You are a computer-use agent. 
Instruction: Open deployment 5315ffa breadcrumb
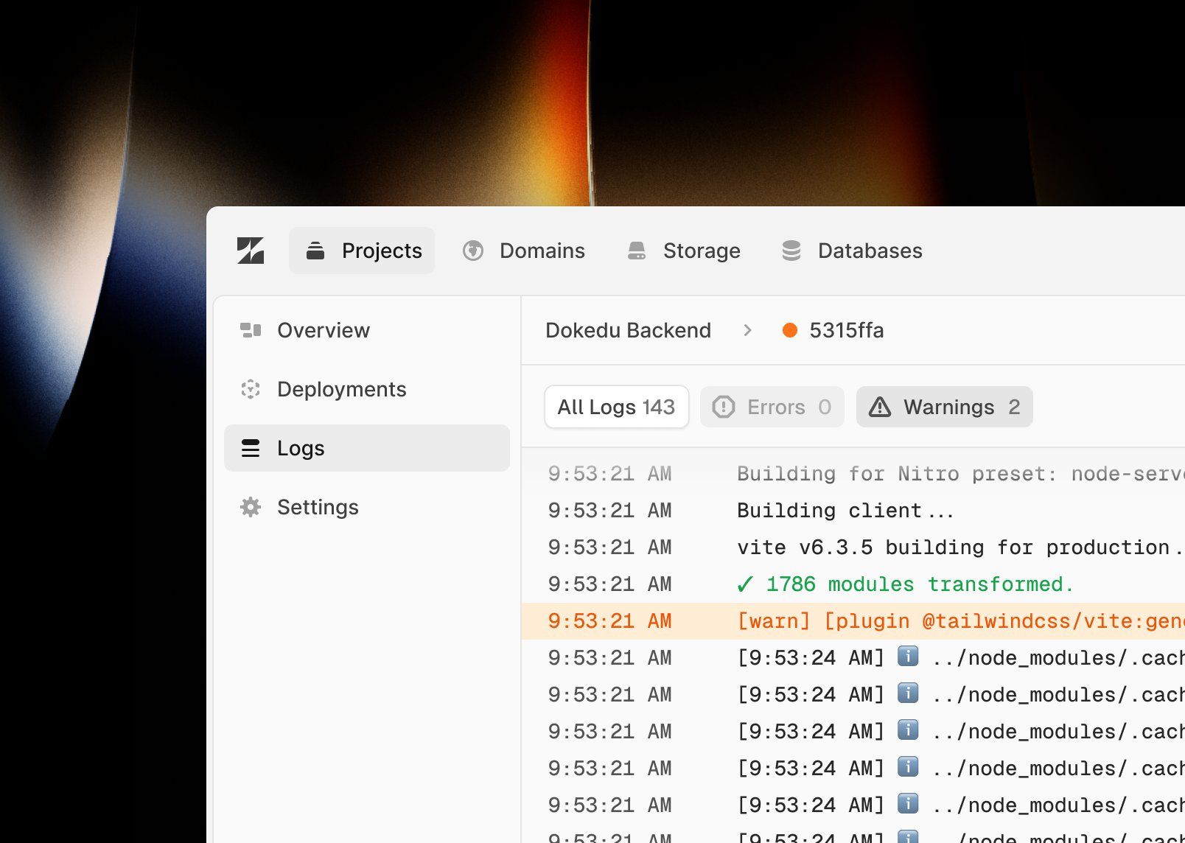[x=846, y=330]
